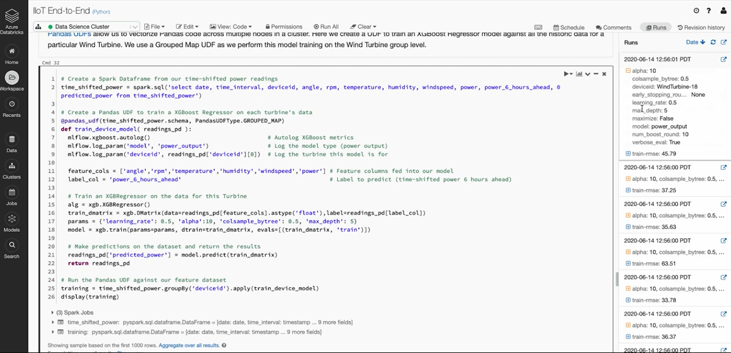Open external link for run with rmse 63.51
Image resolution: width=731 pixels, height=353 pixels.
[x=724, y=240]
